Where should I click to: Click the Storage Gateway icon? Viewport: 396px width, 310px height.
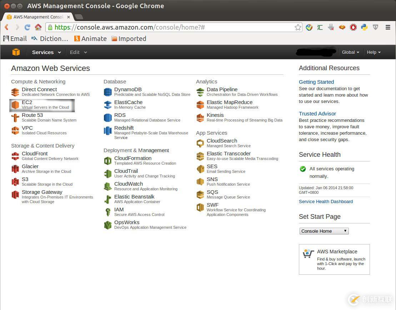tap(15, 195)
